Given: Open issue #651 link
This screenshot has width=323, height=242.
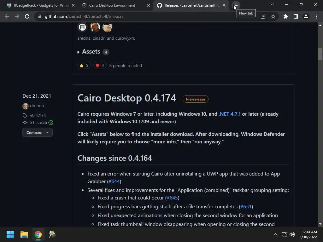Looking at the screenshot, I should click(x=246, y=207).
